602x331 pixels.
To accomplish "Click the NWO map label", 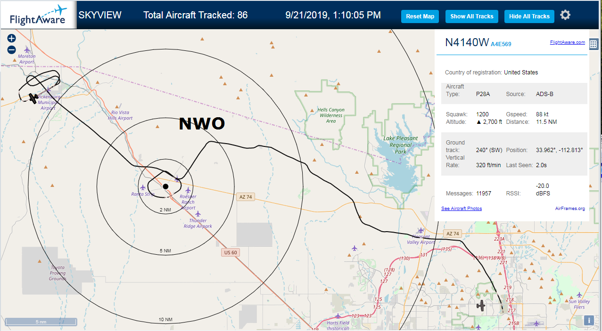I will (202, 123).
